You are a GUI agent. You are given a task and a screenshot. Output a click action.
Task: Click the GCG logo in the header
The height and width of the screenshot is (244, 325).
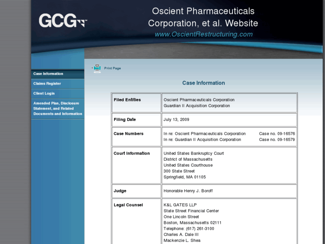point(63,20)
